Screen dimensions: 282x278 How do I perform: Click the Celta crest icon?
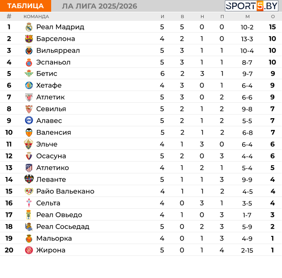point(29,203)
